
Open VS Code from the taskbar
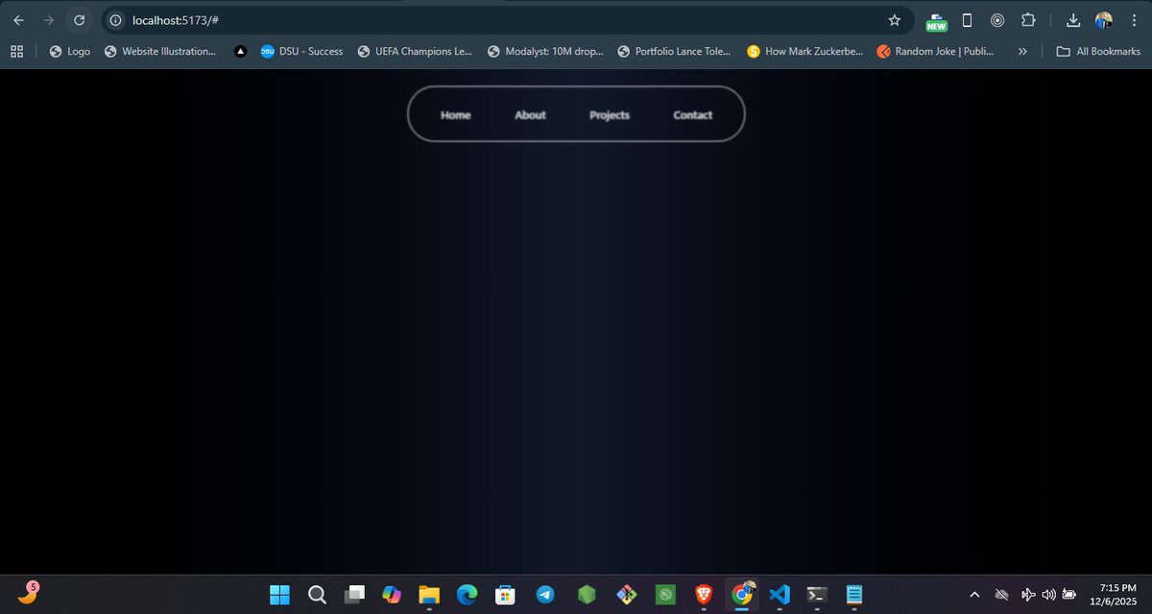[779, 595]
